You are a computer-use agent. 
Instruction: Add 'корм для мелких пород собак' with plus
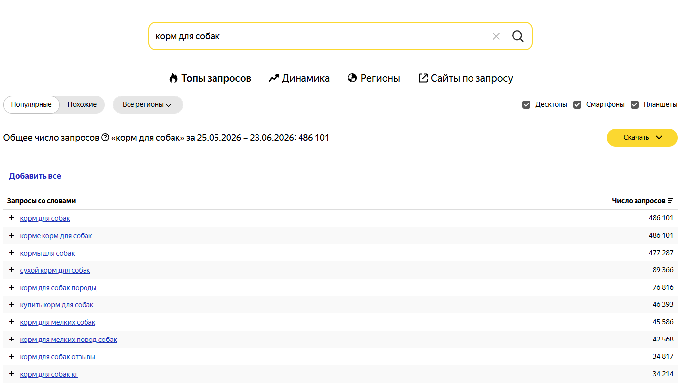point(12,339)
